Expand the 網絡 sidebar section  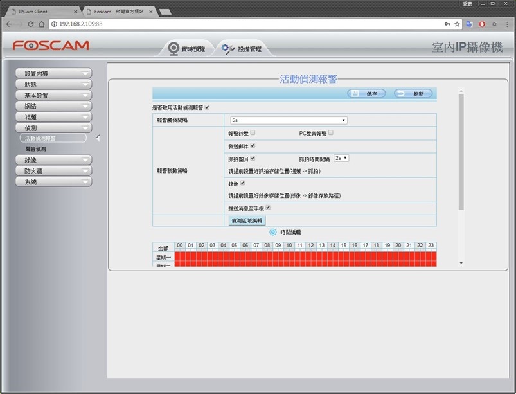[53, 106]
